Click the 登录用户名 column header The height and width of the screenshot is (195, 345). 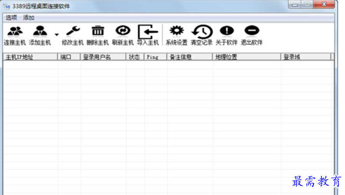pos(103,57)
